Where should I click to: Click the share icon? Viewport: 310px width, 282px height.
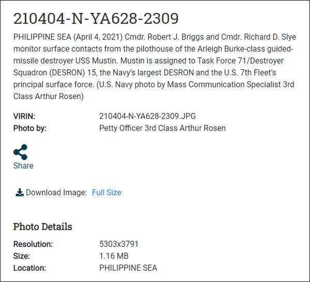[20, 152]
